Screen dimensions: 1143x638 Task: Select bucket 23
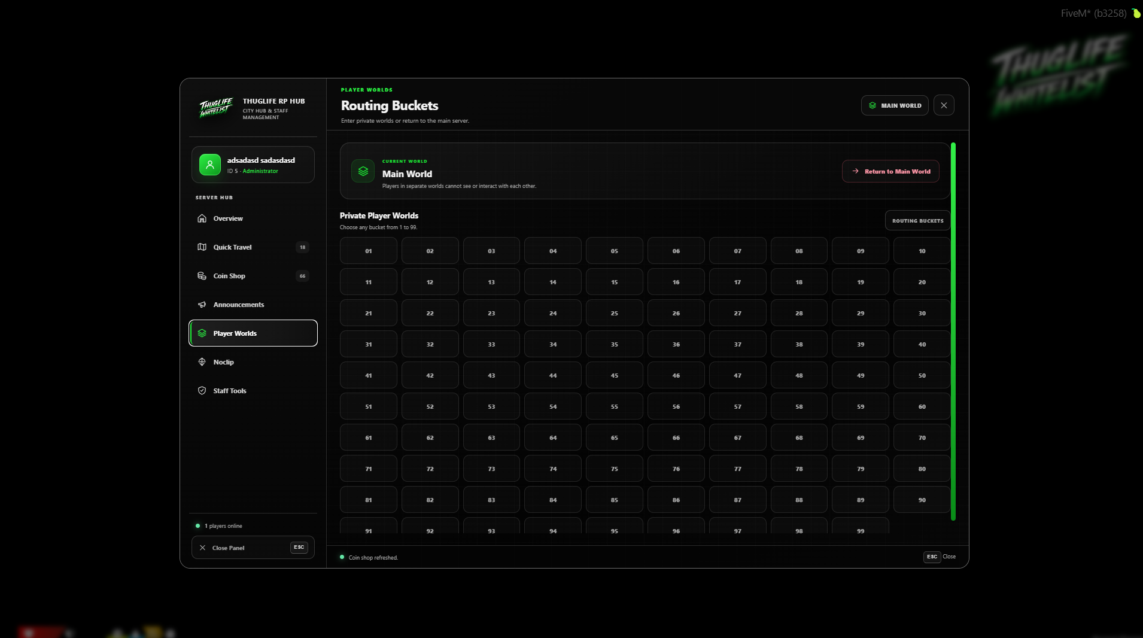491,313
